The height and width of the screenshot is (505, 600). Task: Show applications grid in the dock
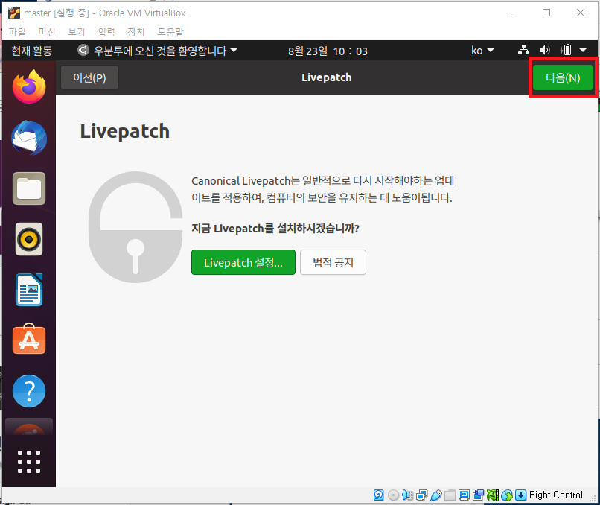(29, 461)
